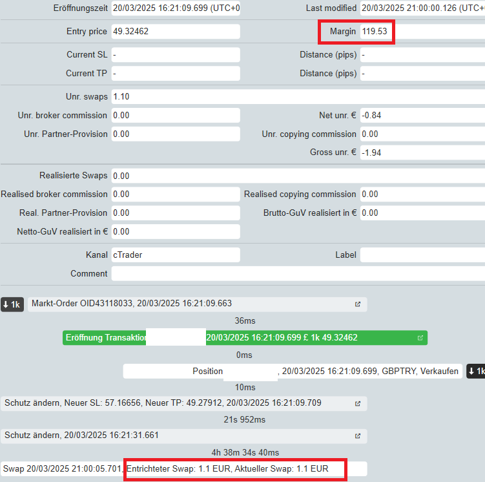This screenshot has height=482, width=485.
Task: Click the Margin field showing 119.53
Action: pos(422,32)
